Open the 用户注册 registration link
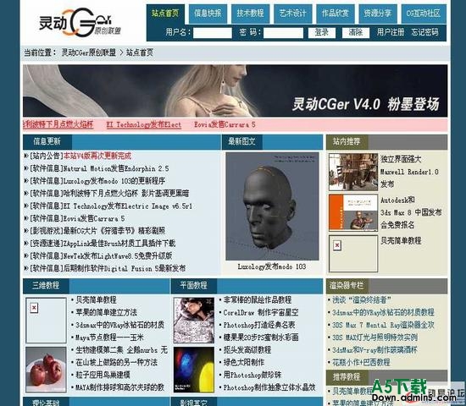The image size is (466, 406). click(391, 32)
